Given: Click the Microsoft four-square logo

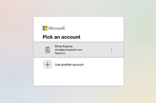Looking at the screenshot, I should [45, 28].
